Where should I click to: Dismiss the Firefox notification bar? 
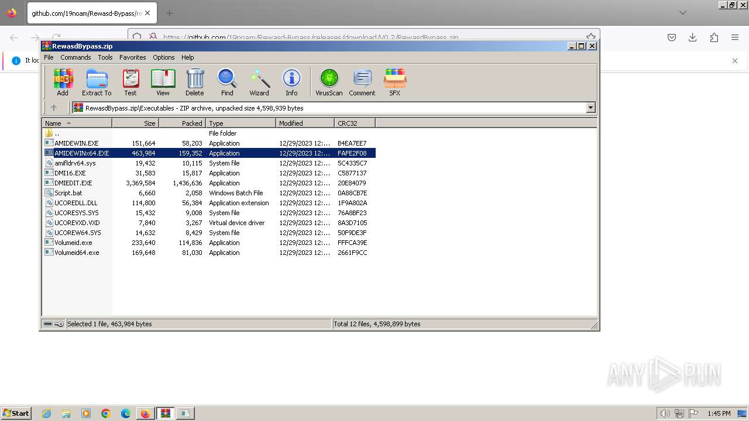(735, 61)
